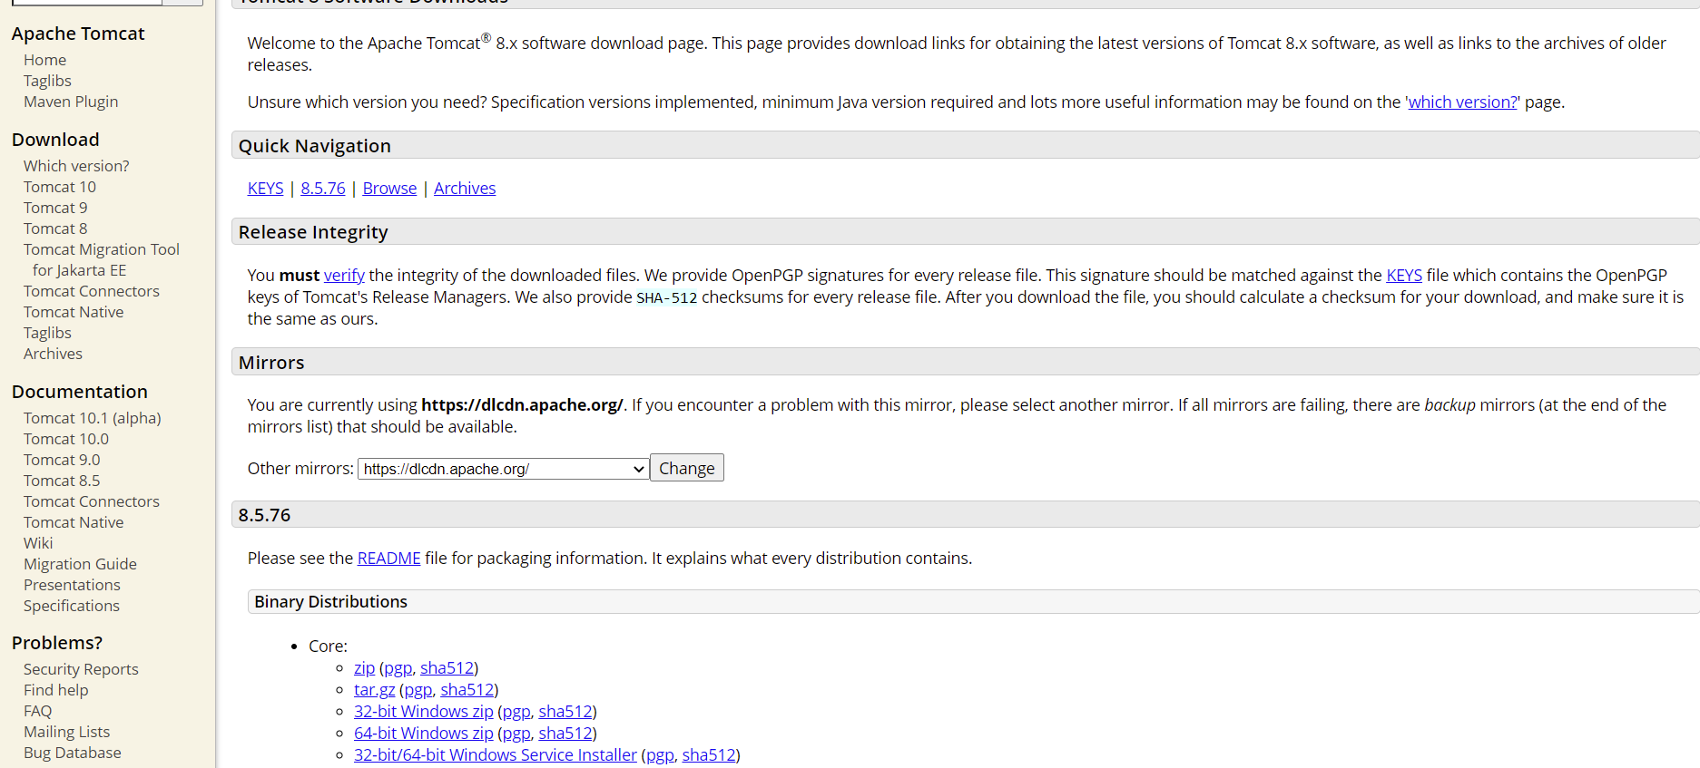Go to Maven Plugin page
Viewport: 1700px width, 768px height.
pyautogui.click(x=71, y=102)
